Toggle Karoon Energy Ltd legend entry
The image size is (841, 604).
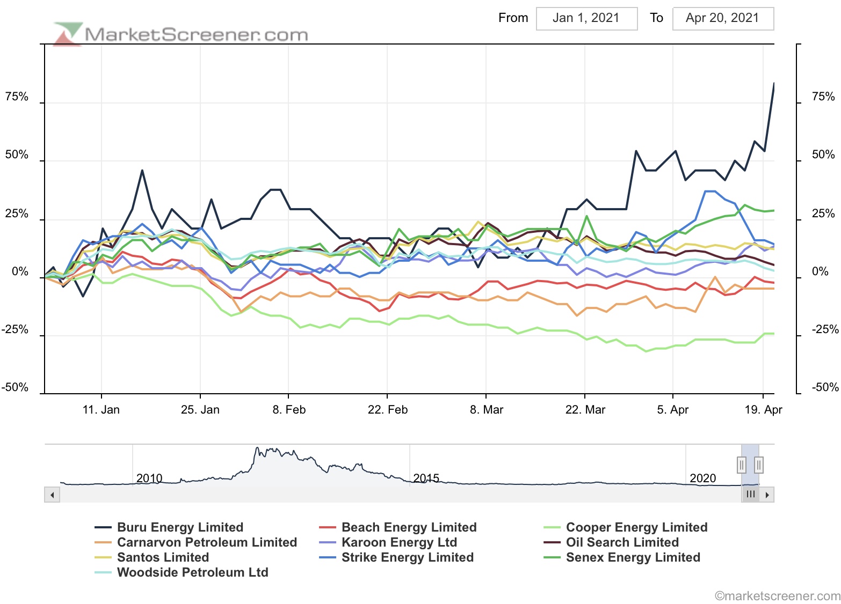[388, 542]
